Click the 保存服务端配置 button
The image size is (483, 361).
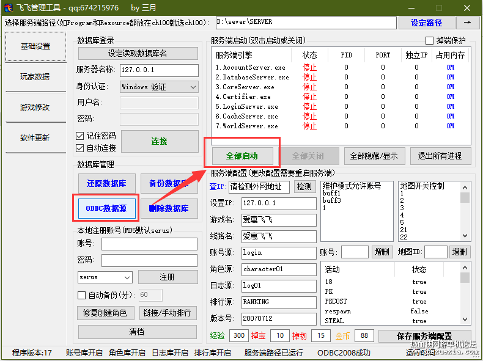[425, 336]
